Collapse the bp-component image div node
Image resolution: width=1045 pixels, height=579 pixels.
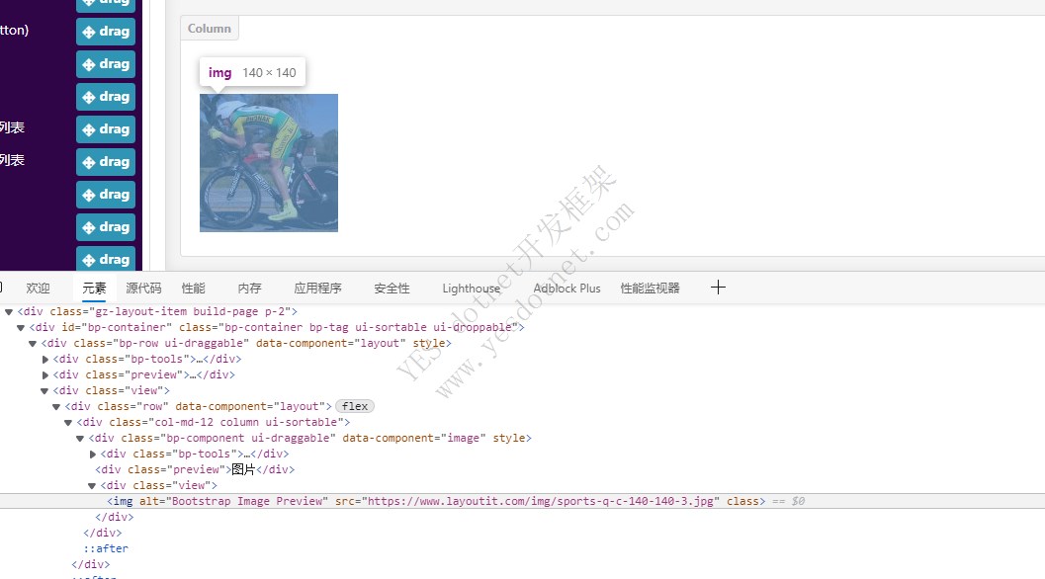80,439
